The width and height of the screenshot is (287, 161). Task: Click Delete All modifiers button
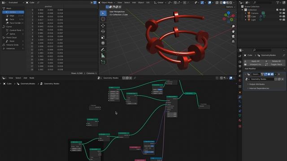coord(275,61)
